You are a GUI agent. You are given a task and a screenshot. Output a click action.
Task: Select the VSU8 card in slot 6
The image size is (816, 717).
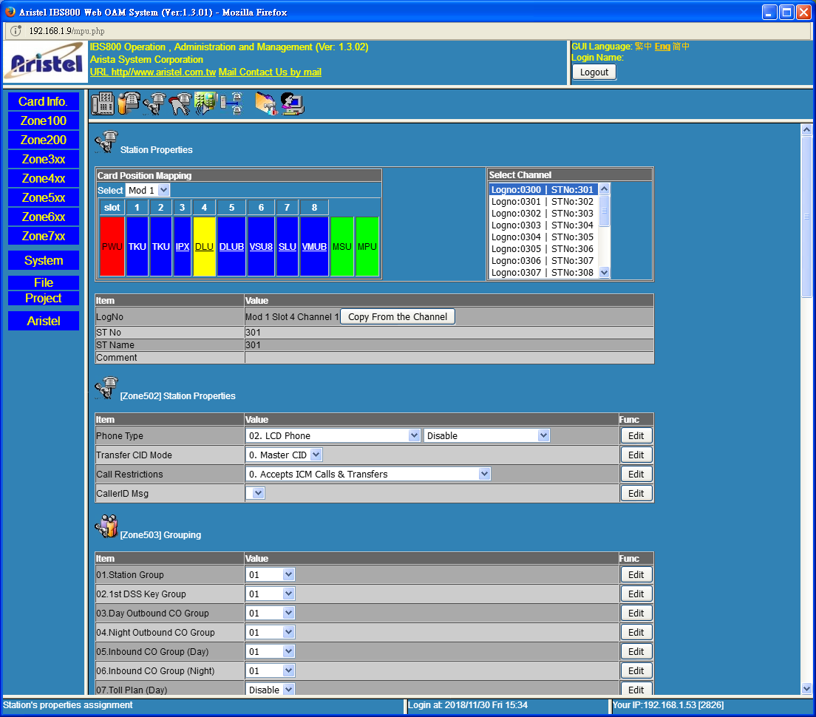point(261,246)
